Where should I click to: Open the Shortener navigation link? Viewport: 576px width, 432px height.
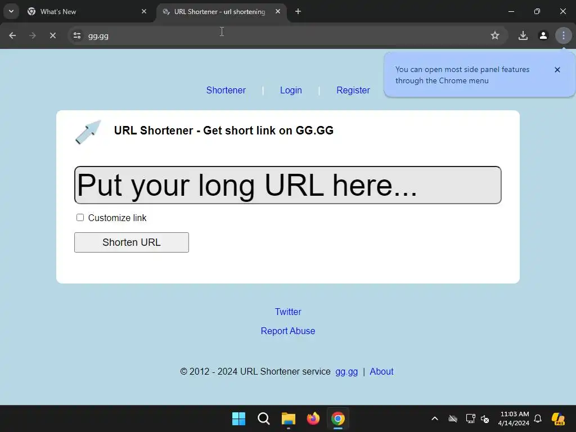pyautogui.click(x=226, y=91)
